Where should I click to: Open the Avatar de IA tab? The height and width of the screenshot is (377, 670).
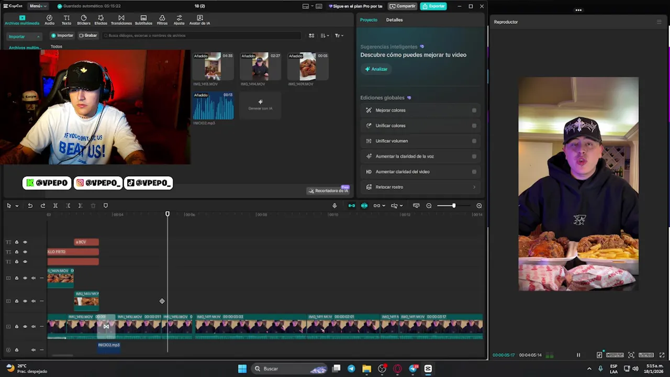tap(199, 20)
